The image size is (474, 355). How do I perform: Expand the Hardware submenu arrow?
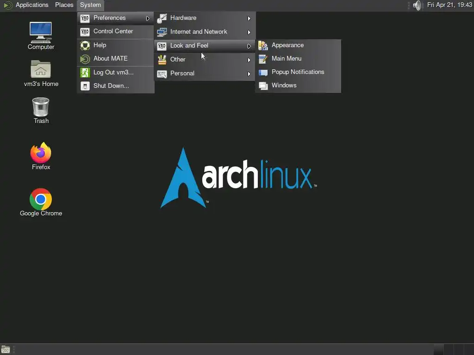249,18
